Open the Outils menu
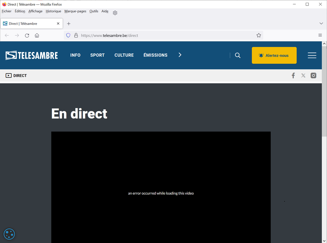This screenshot has width=327, height=243. pyautogui.click(x=94, y=11)
